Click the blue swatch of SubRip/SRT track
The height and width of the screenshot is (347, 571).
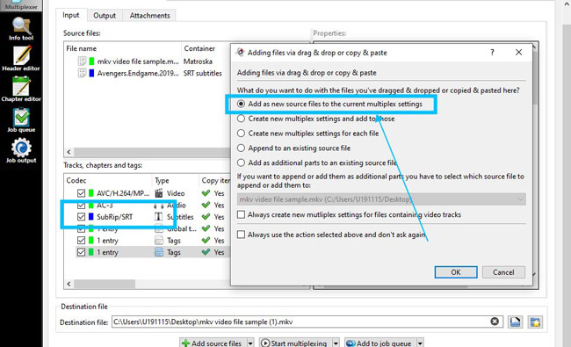pos(91,217)
